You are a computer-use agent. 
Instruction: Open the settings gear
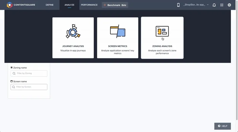click(x=229, y=5)
